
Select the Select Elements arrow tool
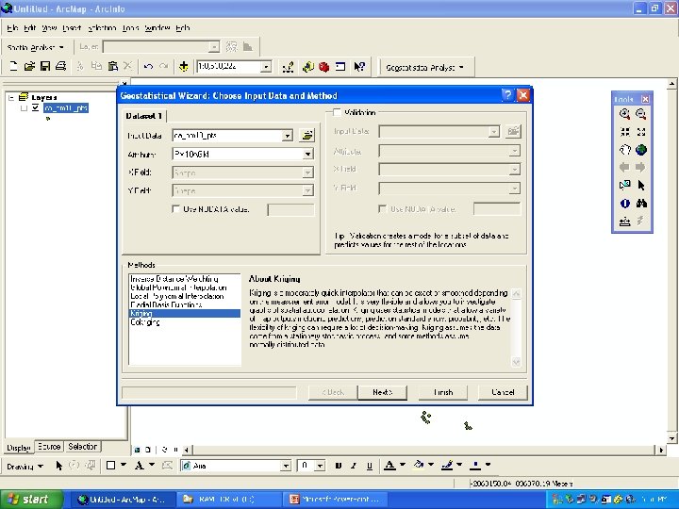641,186
